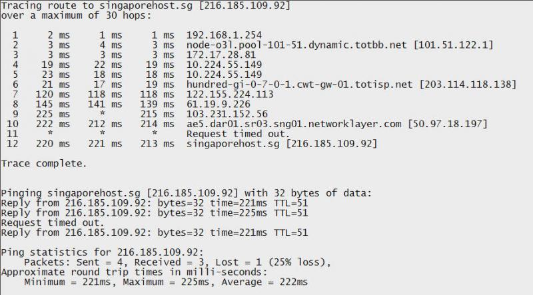Click the hop 11 'Request timed out.' text

point(238,134)
